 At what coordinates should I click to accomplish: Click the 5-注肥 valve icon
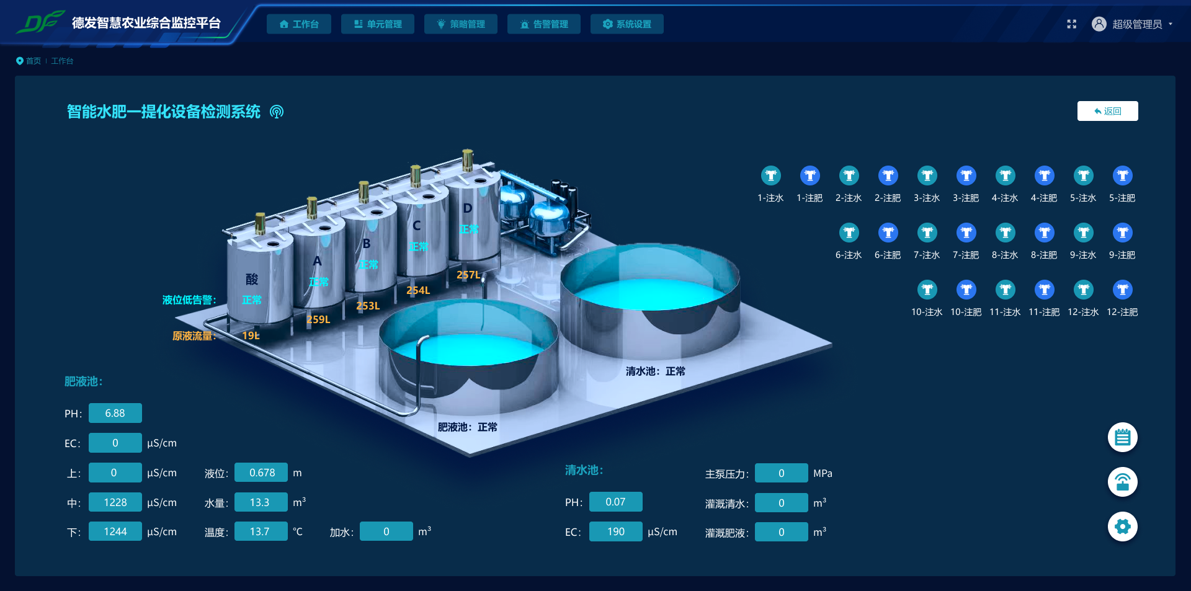pos(1122,176)
